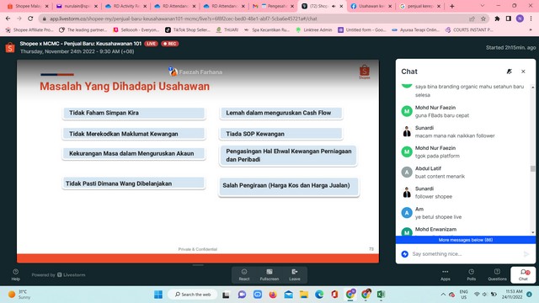Screen dimensions: 539x303
Task: Click More messages below banner
Action: click(466, 240)
